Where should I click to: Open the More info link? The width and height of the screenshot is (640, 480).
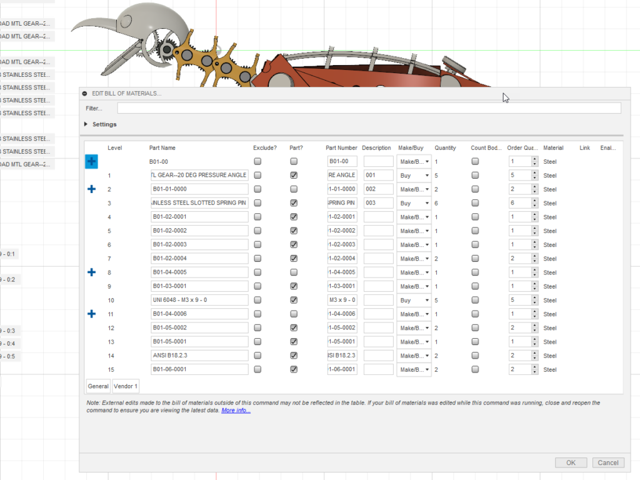236,411
